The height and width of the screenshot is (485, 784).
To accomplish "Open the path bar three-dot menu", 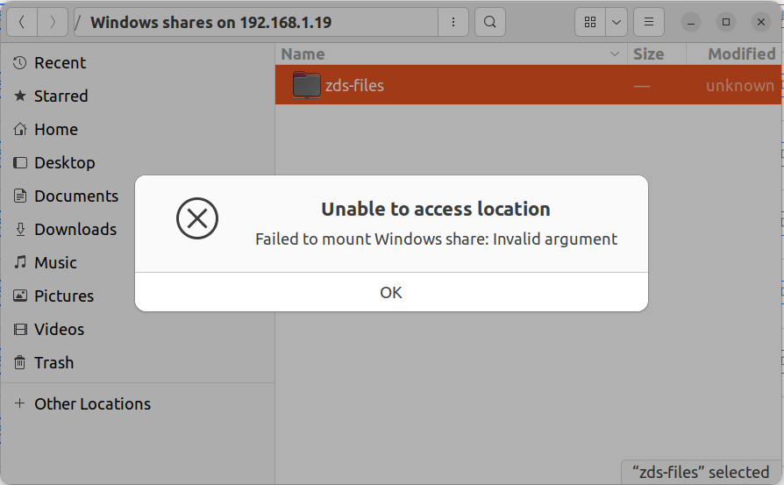I will click(x=453, y=22).
